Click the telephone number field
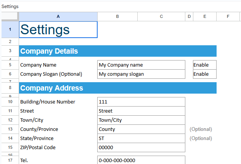241x164 pixels. tap(141, 160)
